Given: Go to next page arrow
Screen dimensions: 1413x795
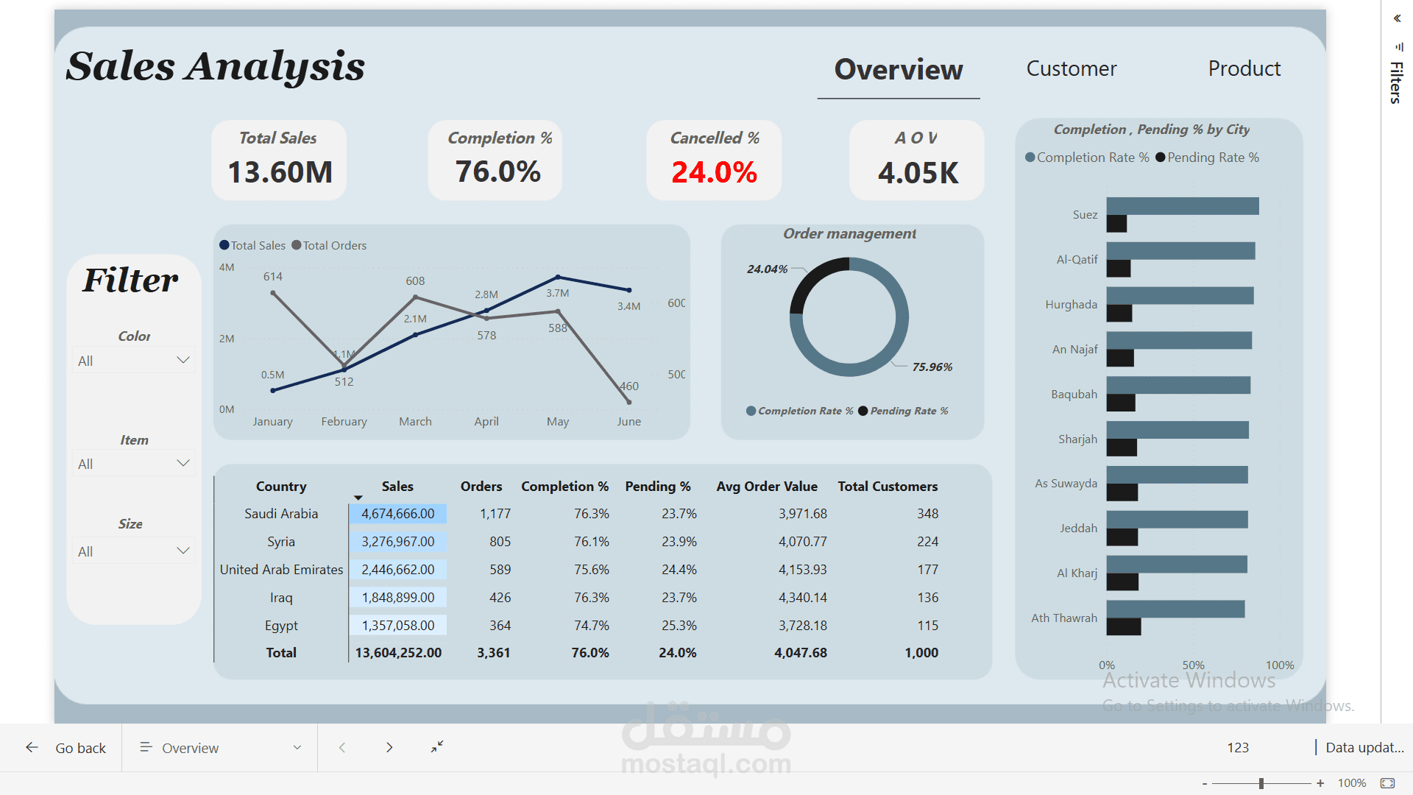Looking at the screenshot, I should (x=389, y=747).
